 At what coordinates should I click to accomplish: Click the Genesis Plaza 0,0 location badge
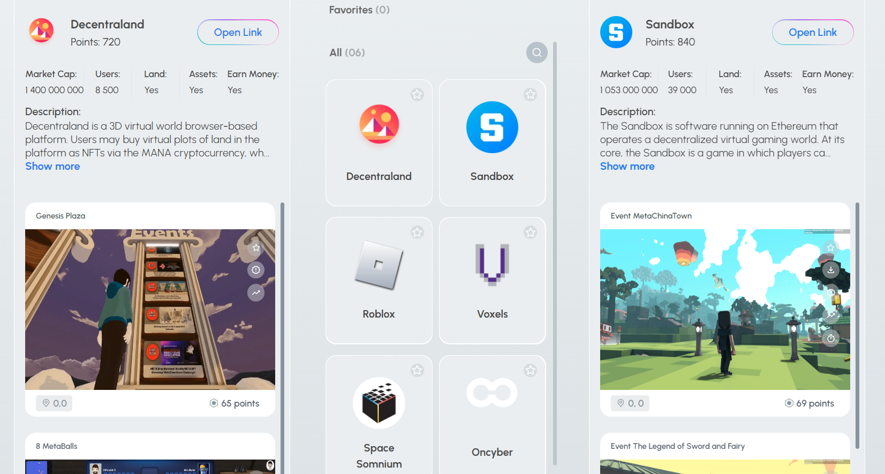[x=54, y=403]
